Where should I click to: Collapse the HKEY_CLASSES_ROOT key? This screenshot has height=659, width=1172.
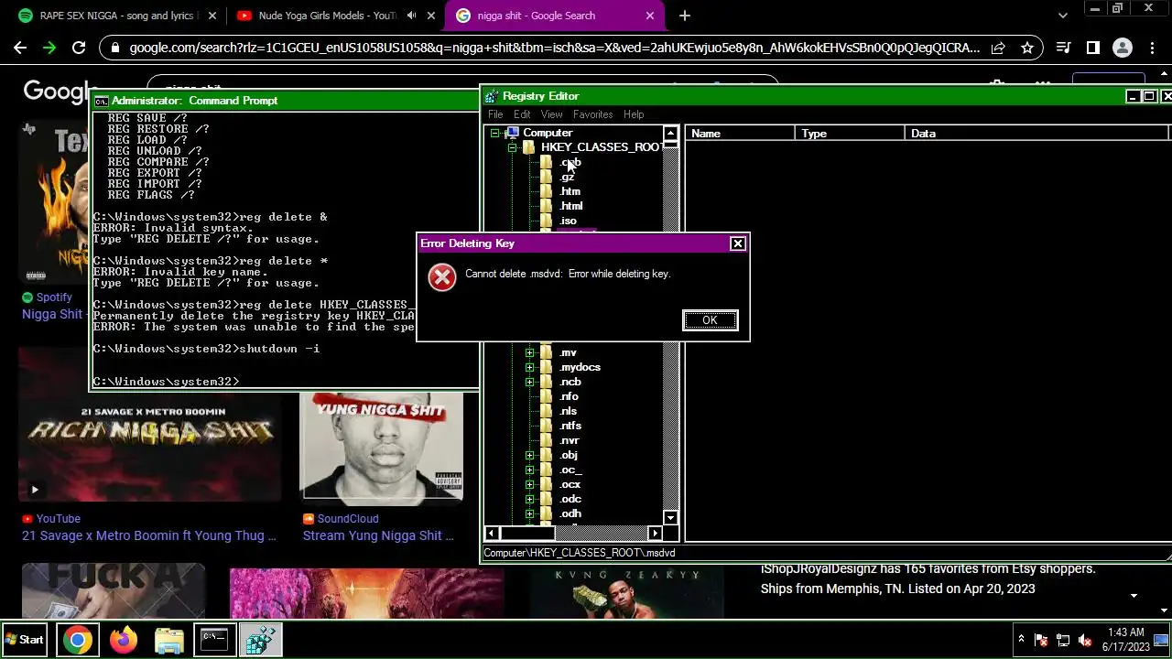click(513, 147)
